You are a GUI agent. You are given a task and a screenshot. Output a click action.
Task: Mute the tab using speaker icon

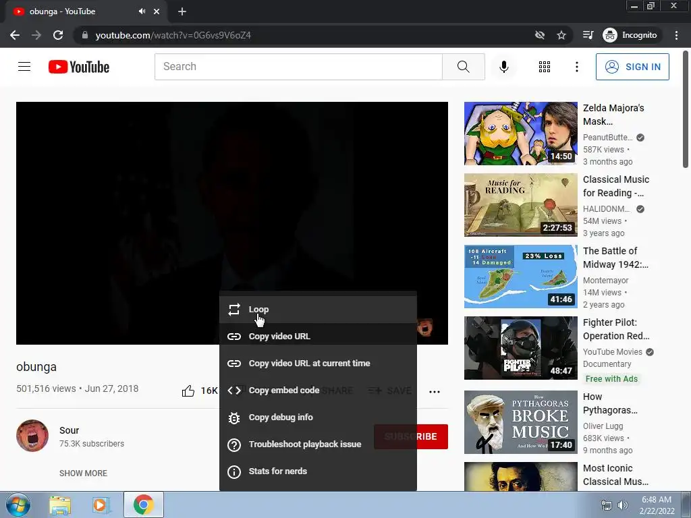point(142,11)
